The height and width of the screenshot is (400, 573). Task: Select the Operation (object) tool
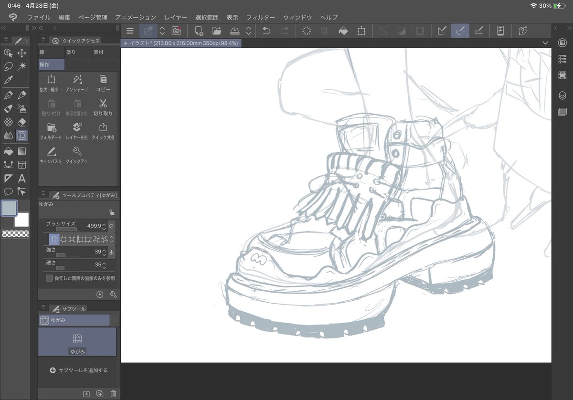click(8, 53)
